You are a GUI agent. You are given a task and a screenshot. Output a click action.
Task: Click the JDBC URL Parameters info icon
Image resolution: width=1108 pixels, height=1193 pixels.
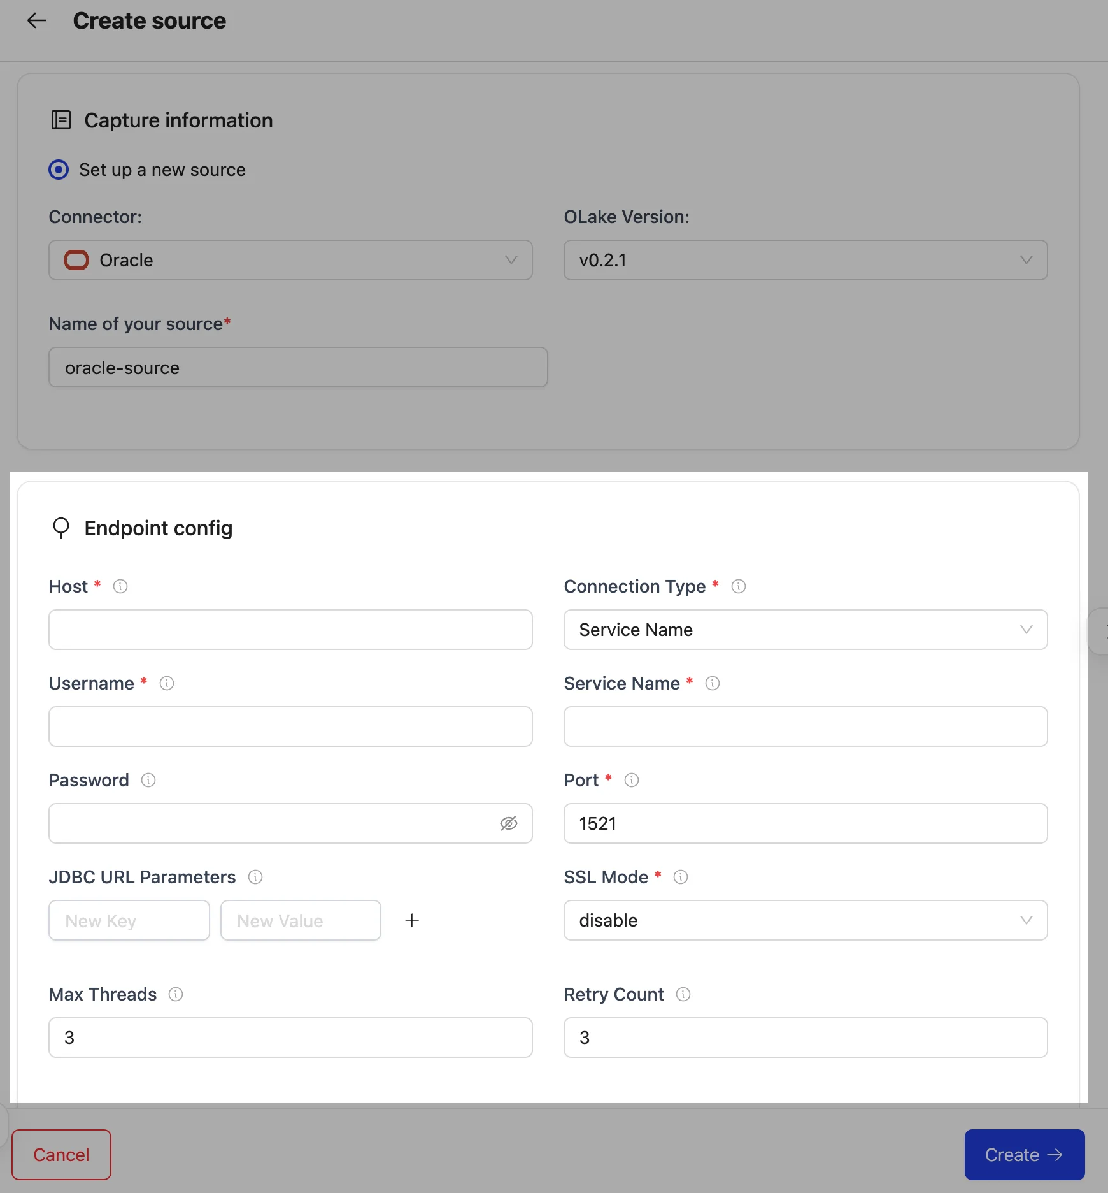coord(255,877)
